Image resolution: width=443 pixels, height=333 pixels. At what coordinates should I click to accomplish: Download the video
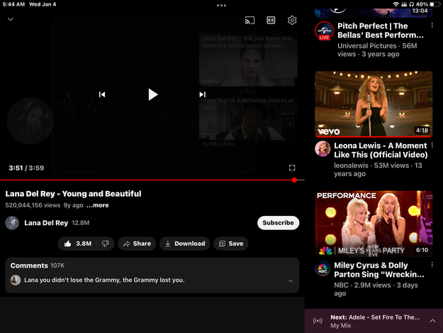(x=185, y=244)
